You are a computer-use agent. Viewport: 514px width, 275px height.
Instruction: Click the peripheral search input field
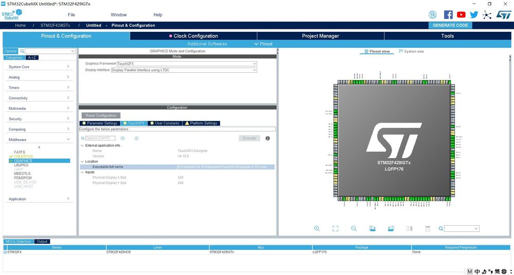50,51
